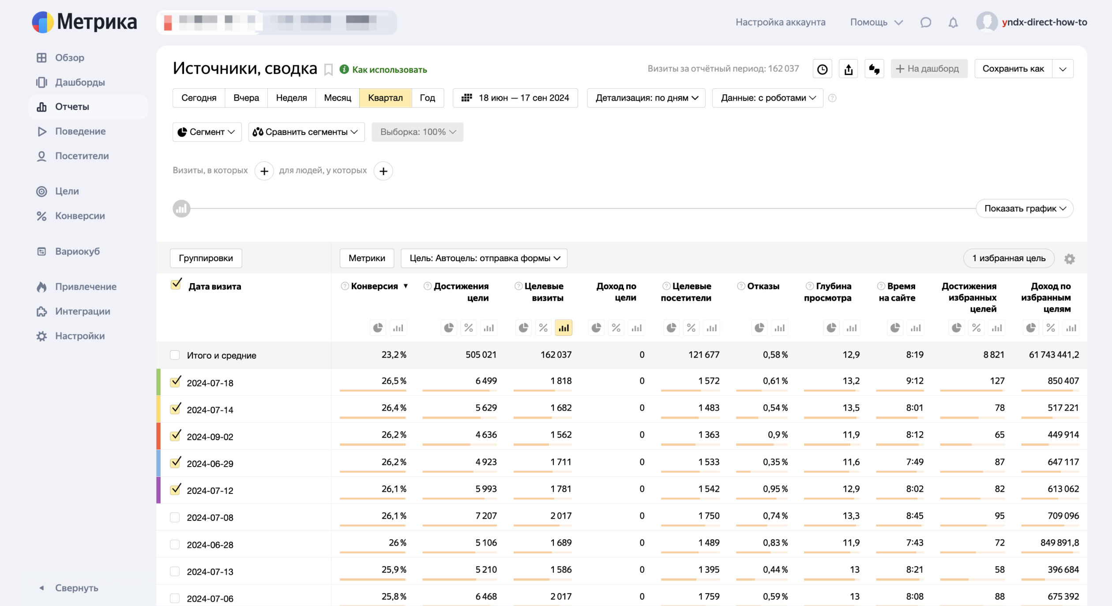Click the table settings gear icon

(1069, 259)
